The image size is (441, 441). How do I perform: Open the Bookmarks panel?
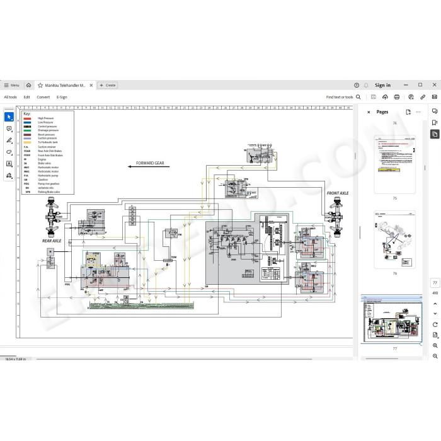435,122
